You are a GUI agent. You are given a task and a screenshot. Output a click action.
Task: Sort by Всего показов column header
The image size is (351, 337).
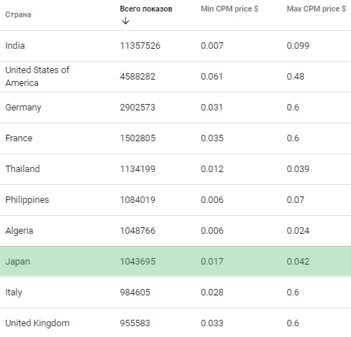(x=146, y=9)
